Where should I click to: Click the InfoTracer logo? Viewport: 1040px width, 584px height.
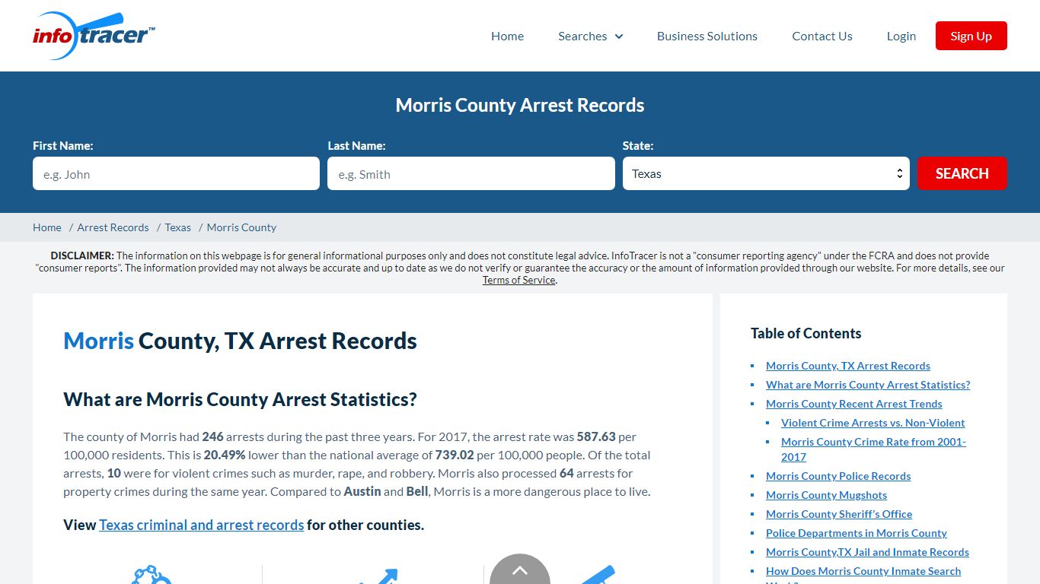tap(94, 36)
